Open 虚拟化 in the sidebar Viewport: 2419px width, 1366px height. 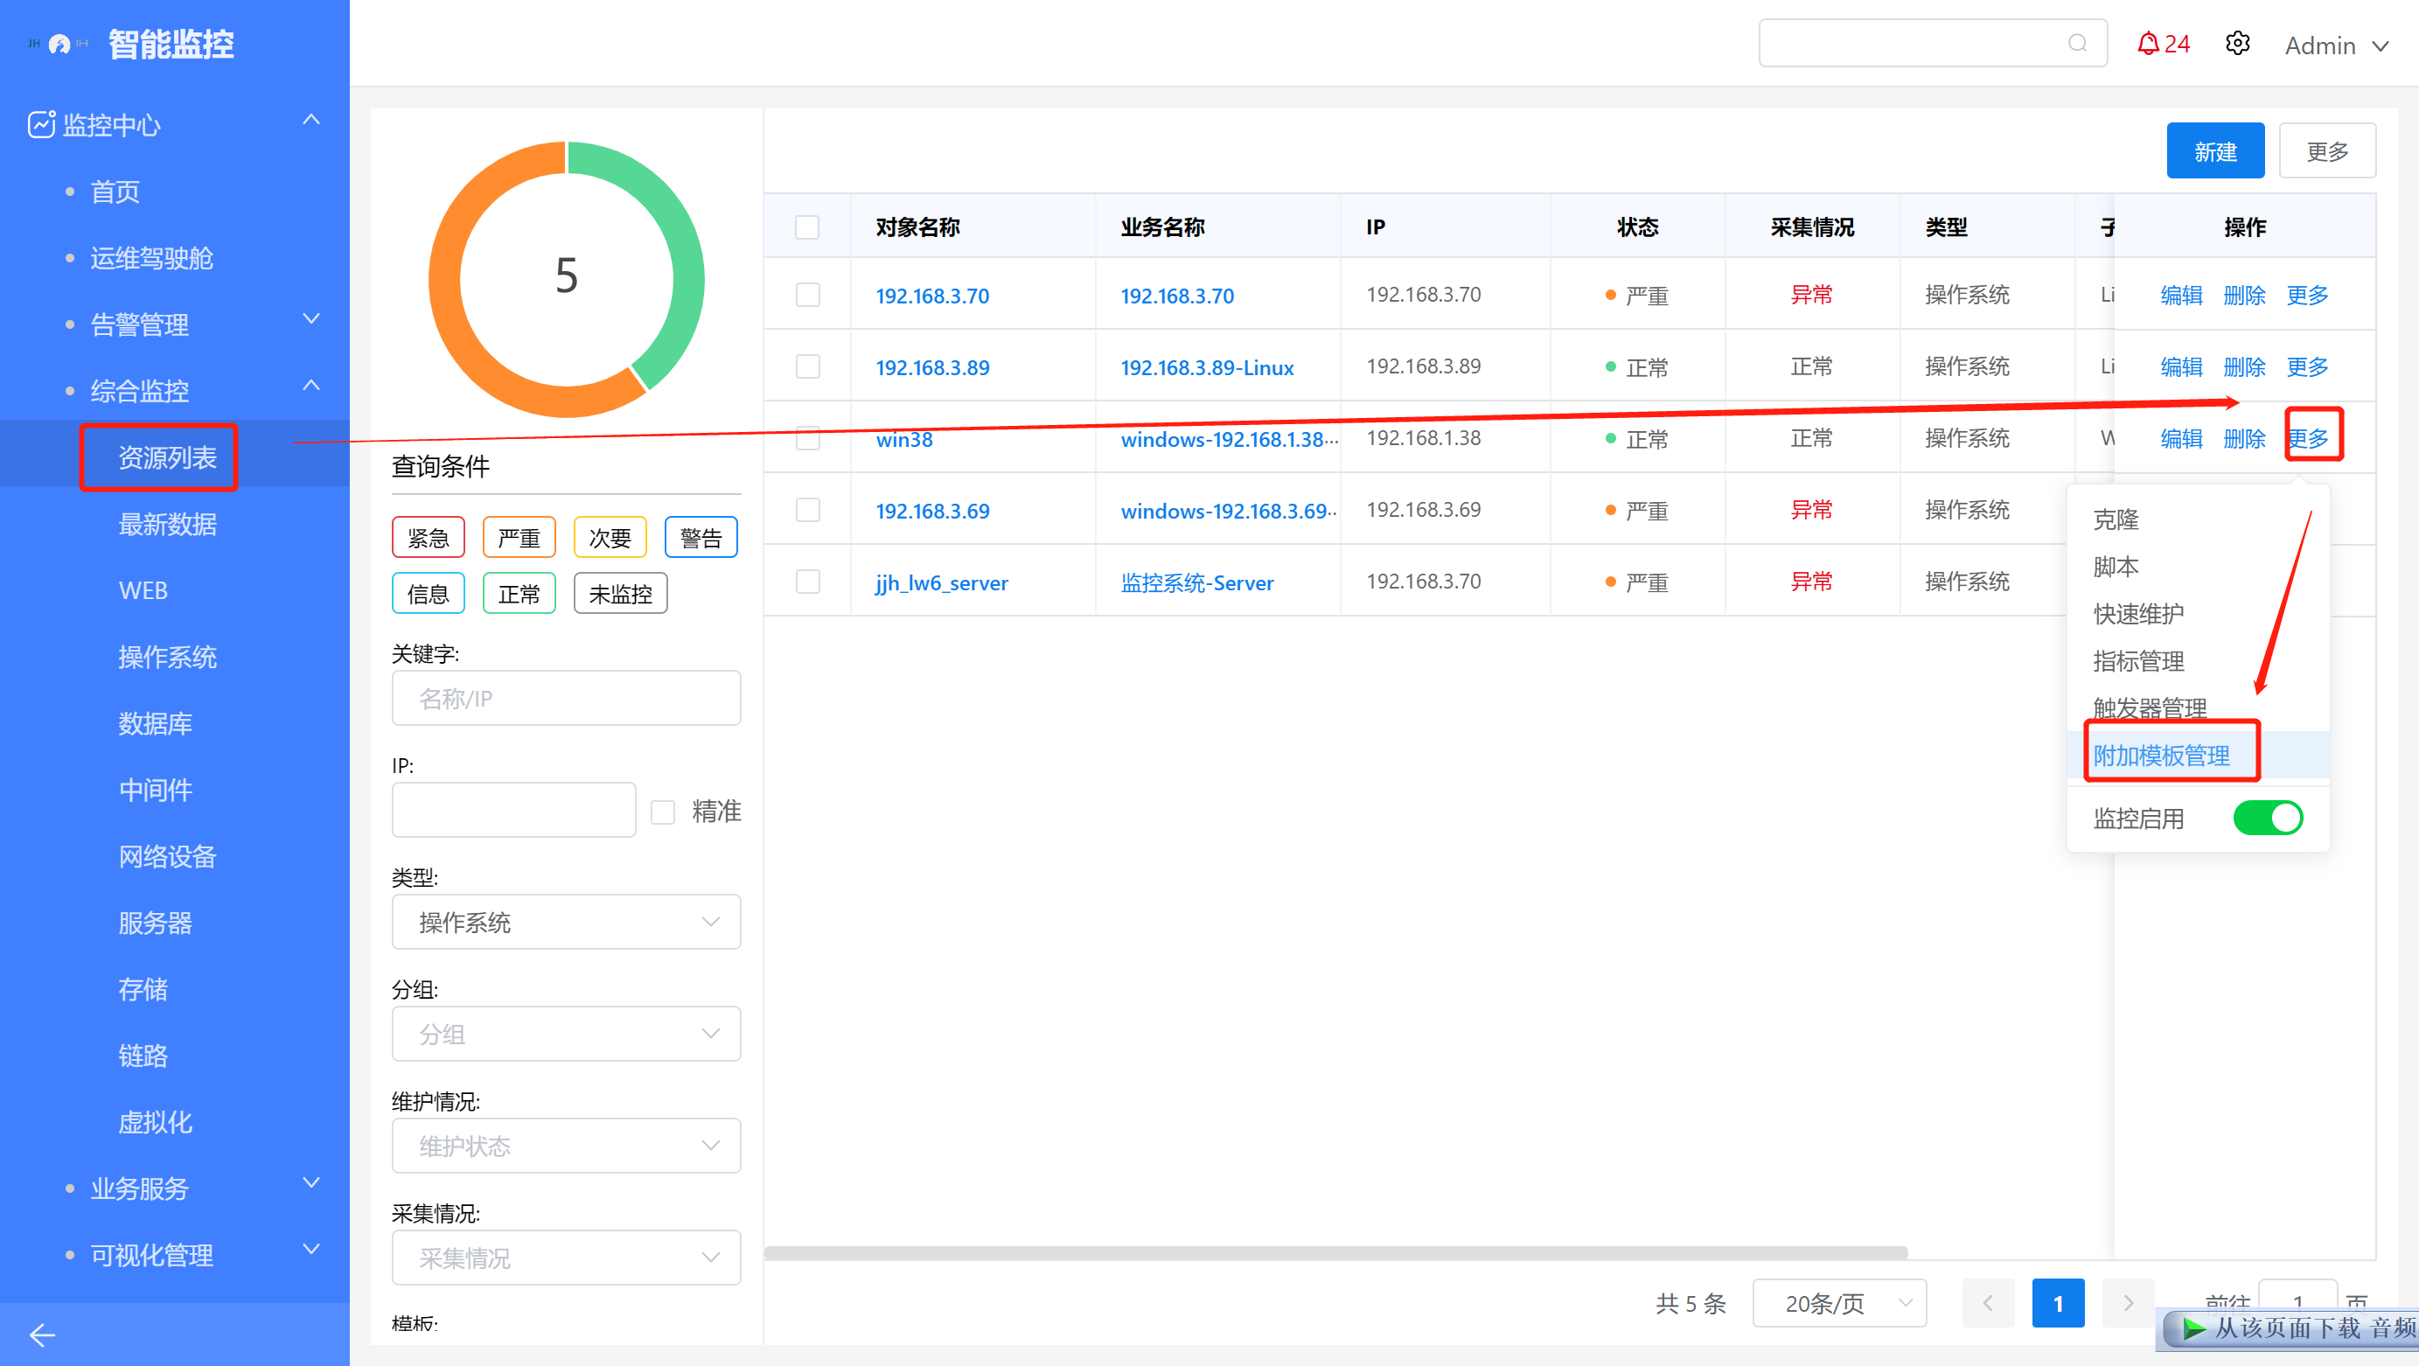tap(155, 1122)
